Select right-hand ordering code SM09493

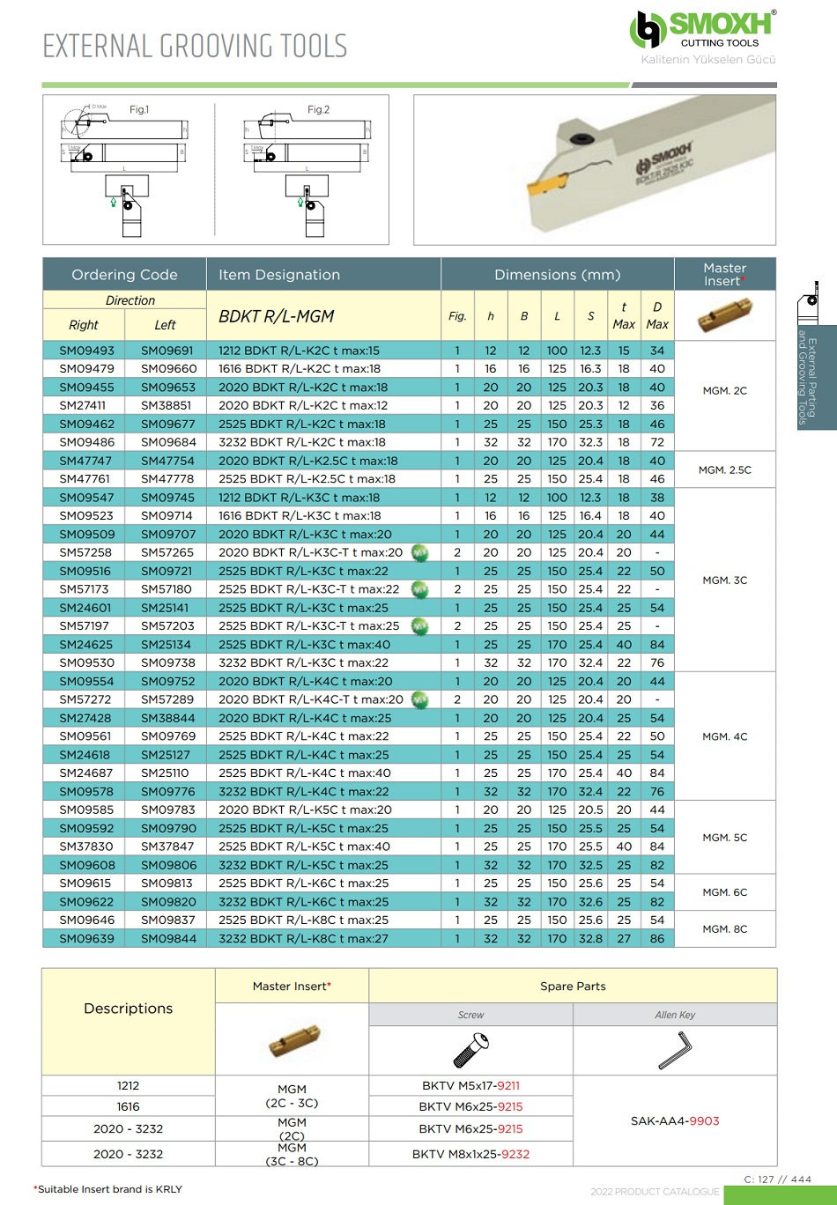click(86, 351)
